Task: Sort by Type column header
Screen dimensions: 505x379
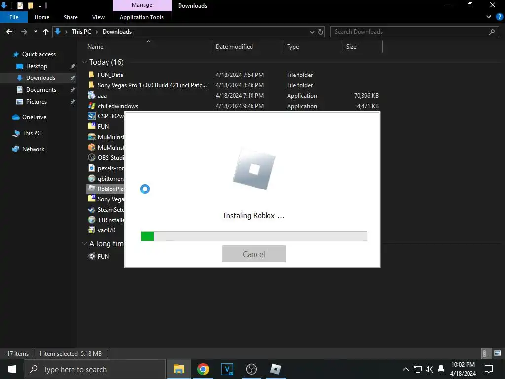Action: [293, 47]
